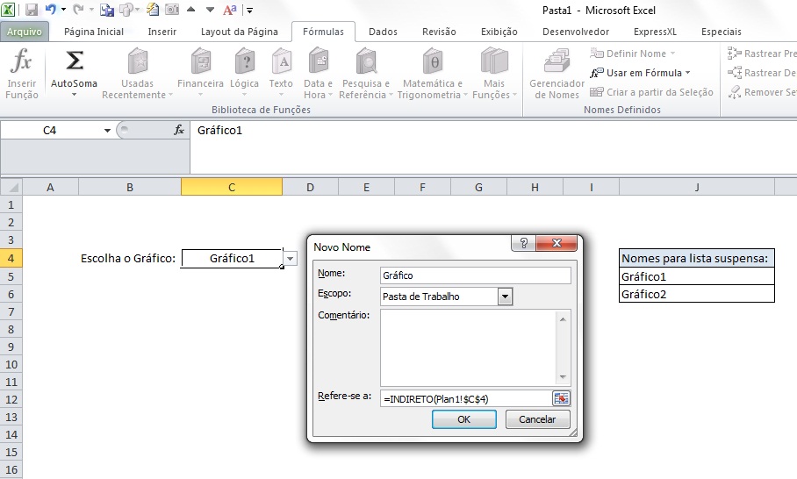Click Rastrear Dependentes icon
The width and height of the screenshot is (797, 479).
[x=734, y=73]
